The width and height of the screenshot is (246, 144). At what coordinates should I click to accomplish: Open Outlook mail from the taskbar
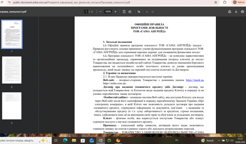pos(92,140)
